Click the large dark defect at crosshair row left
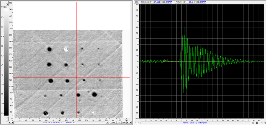Image resolution: width=266 pixels, height=125 pixels. point(51,81)
